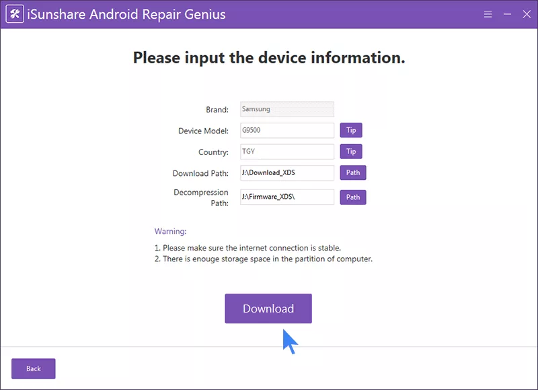Show the Tip for Country

(351, 152)
